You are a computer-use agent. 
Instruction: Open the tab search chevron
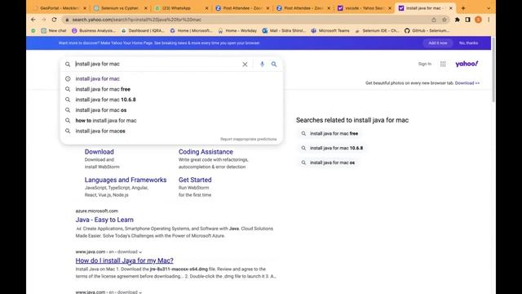pyautogui.click(x=489, y=8)
